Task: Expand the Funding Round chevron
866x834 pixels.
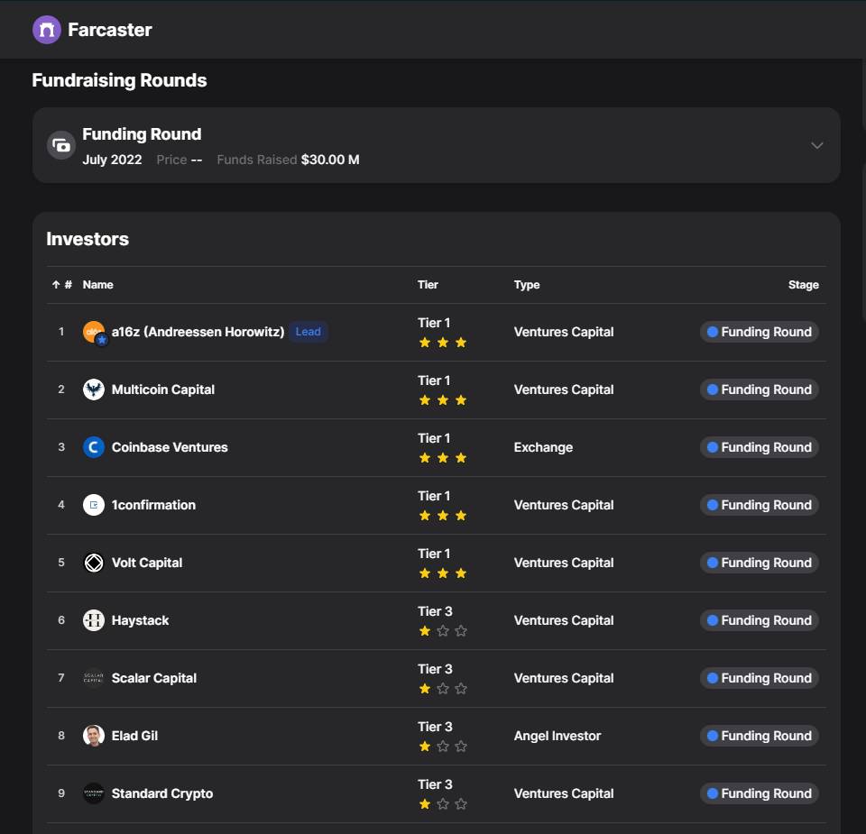Action: (x=817, y=145)
